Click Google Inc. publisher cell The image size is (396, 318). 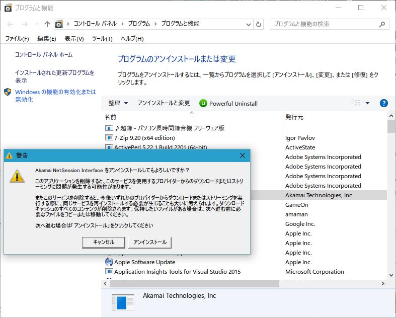[x=300, y=224]
